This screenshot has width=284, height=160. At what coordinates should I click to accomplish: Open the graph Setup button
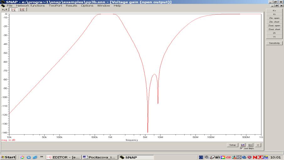pyautogui.click(x=233, y=145)
